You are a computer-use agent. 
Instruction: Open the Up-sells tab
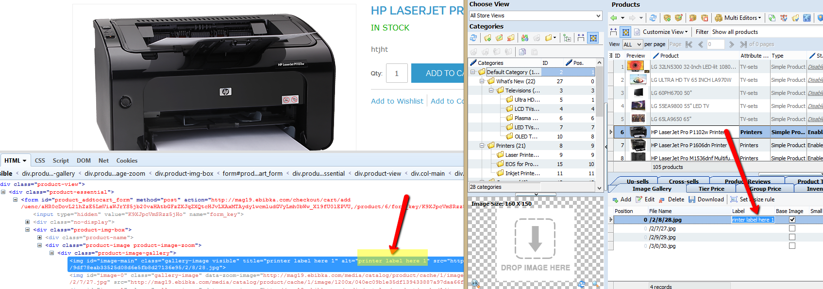pos(638,182)
